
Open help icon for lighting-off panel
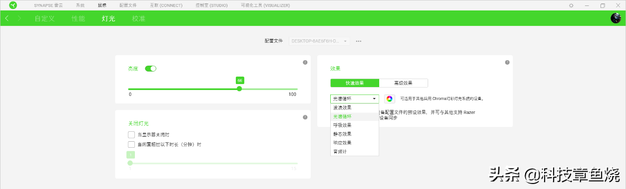click(x=305, y=117)
